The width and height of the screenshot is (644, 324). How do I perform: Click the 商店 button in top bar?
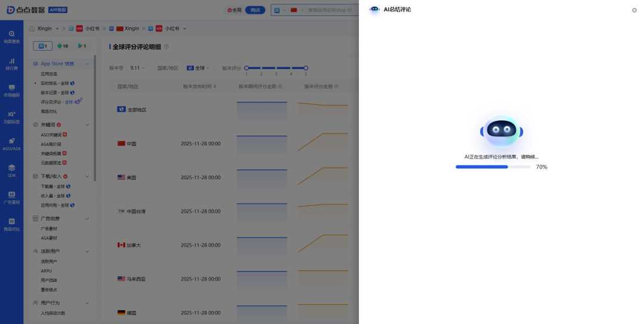click(255, 10)
